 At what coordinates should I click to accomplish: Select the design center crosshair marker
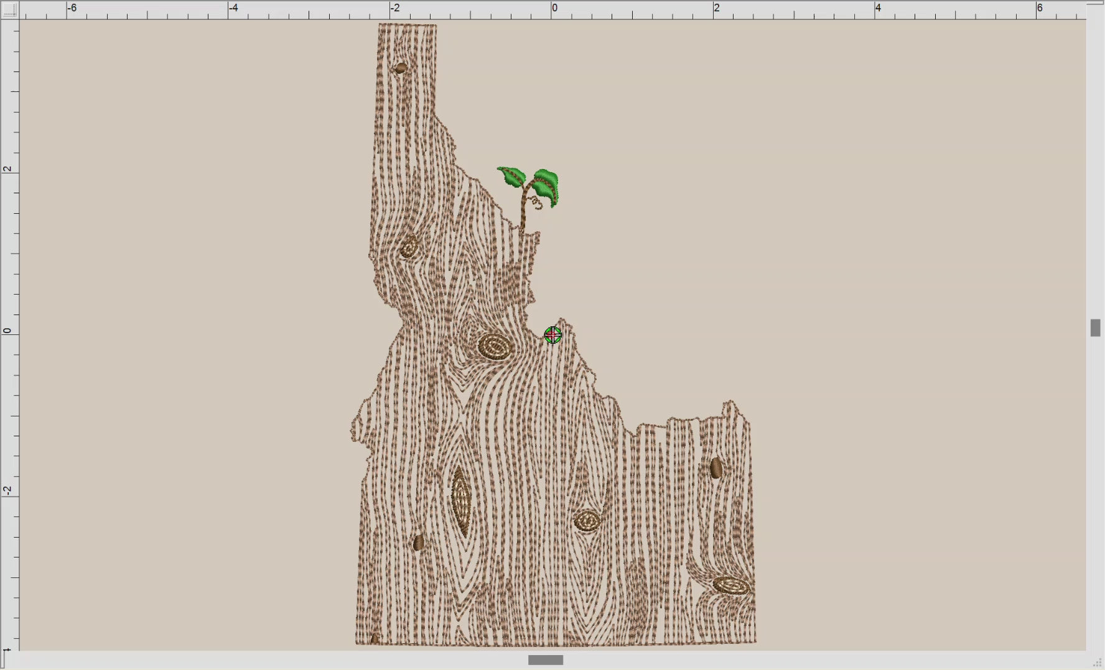(x=552, y=335)
